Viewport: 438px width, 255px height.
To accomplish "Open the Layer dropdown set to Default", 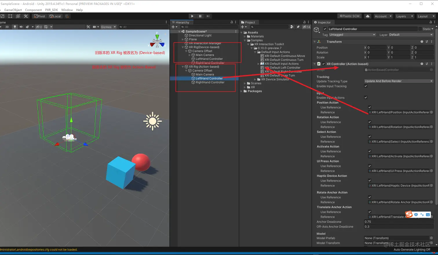I will (411, 35).
